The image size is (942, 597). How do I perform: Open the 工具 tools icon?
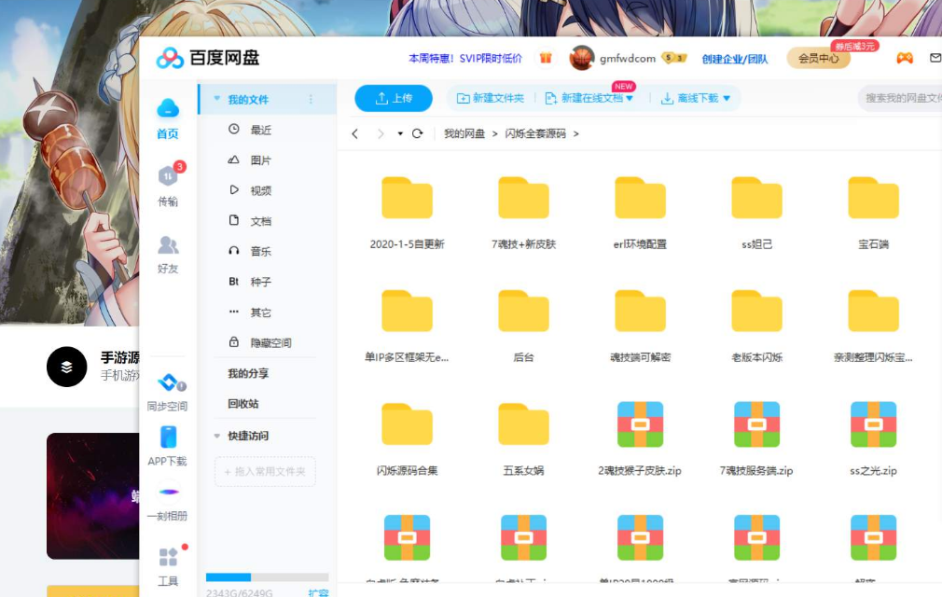168,558
